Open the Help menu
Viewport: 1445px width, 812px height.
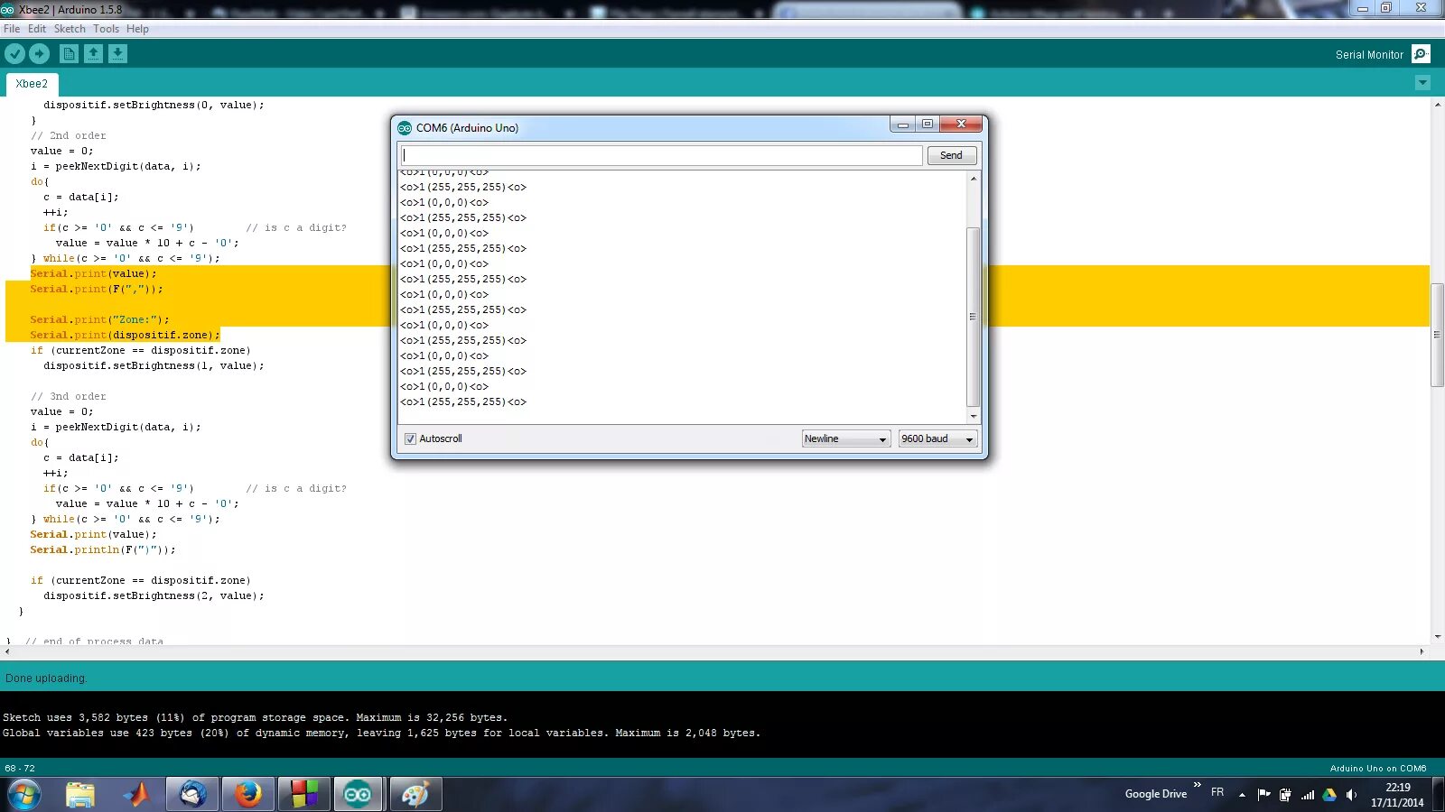tap(137, 29)
